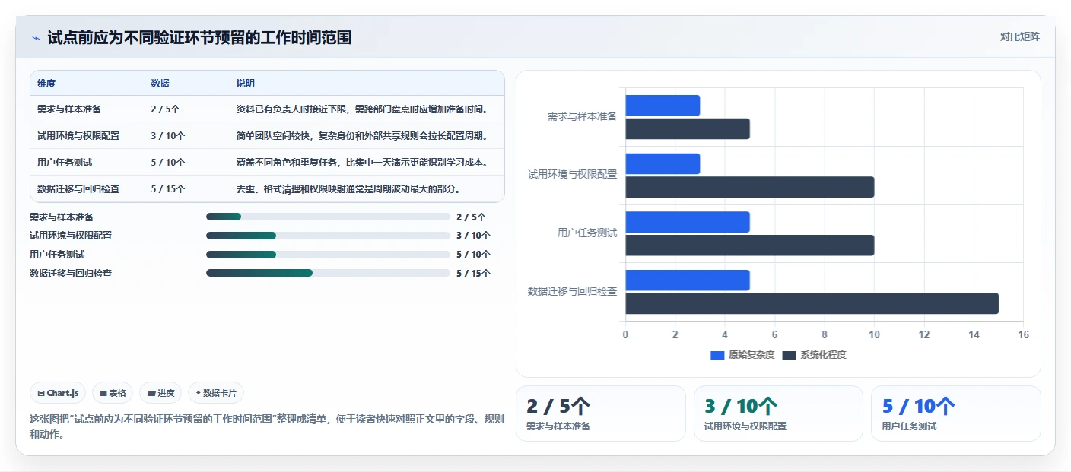Toggle the 原始复杂度 legend swatch
Viewport: 1071px width, 472px height.
(x=717, y=356)
